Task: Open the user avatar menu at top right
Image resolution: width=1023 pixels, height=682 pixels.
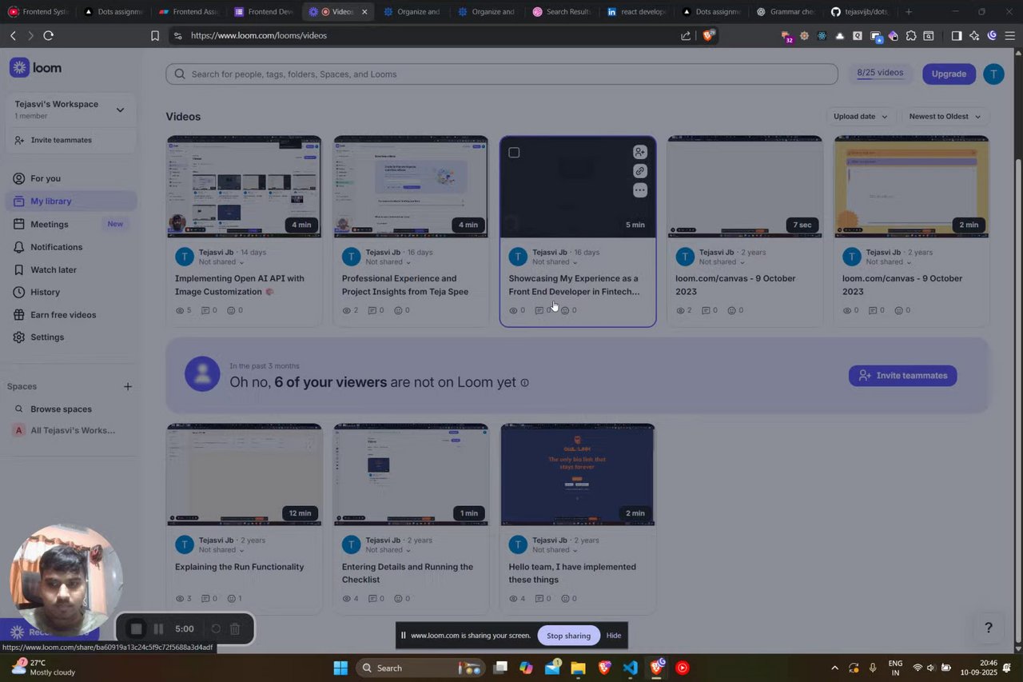Action: [993, 74]
